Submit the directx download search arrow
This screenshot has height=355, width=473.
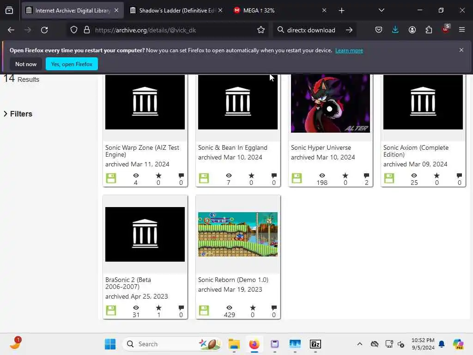[349, 30]
